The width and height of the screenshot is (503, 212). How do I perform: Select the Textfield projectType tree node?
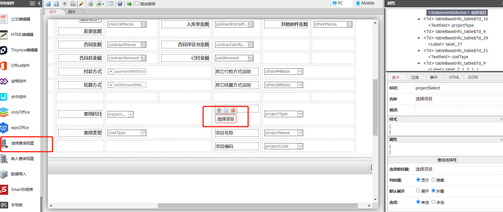click(451, 25)
